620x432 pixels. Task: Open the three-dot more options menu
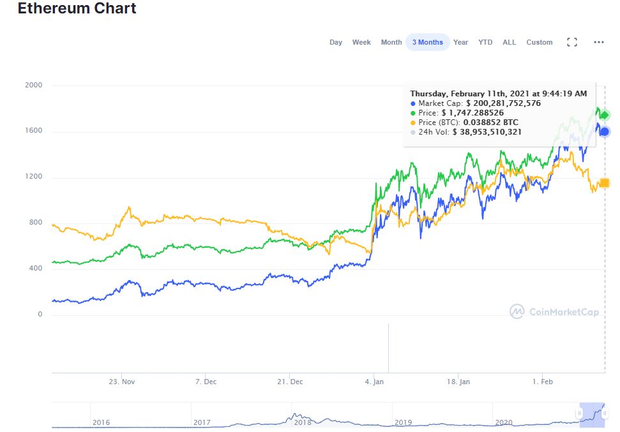598,42
